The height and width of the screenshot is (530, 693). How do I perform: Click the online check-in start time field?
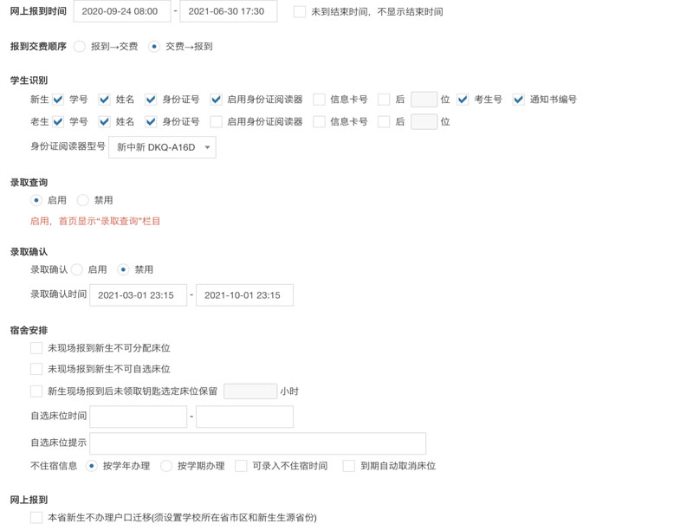click(121, 12)
